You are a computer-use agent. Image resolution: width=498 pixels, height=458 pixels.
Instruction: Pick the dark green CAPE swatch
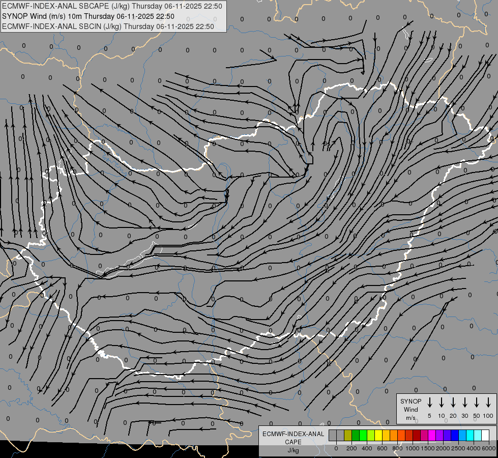pyautogui.click(x=356, y=435)
